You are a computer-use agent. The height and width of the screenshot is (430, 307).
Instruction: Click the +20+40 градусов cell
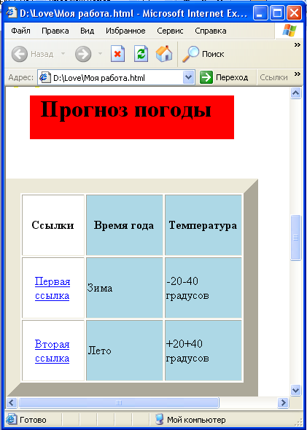(x=203, y=351)
